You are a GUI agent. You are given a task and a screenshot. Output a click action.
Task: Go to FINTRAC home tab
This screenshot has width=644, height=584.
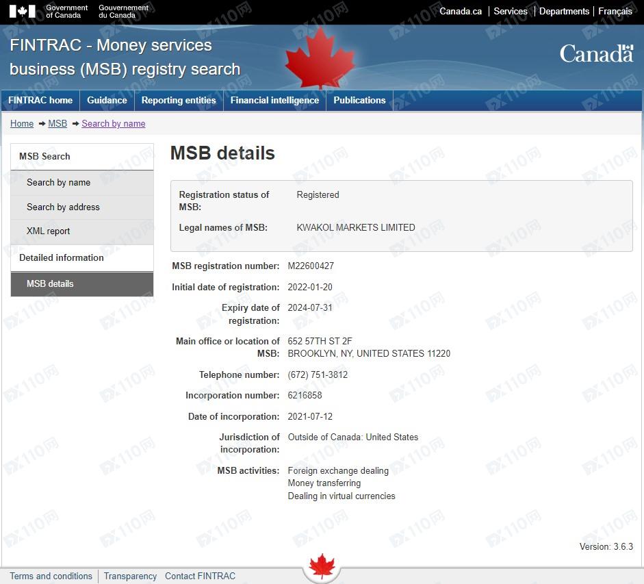pyautogui.click(x=40, y=100)
